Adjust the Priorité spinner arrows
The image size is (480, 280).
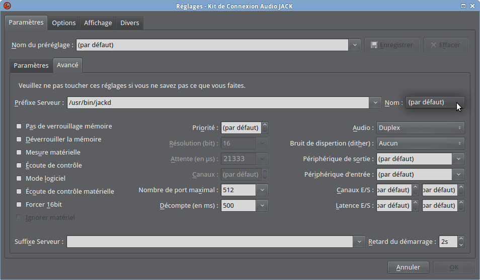tap(265, 127)
